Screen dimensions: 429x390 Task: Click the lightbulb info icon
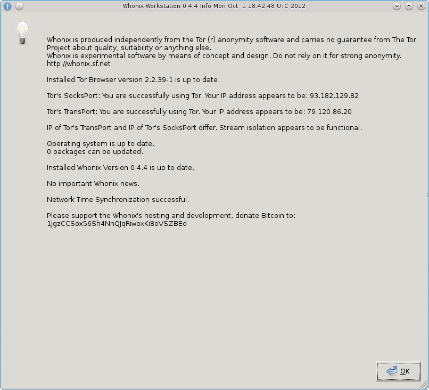[22, 32]
